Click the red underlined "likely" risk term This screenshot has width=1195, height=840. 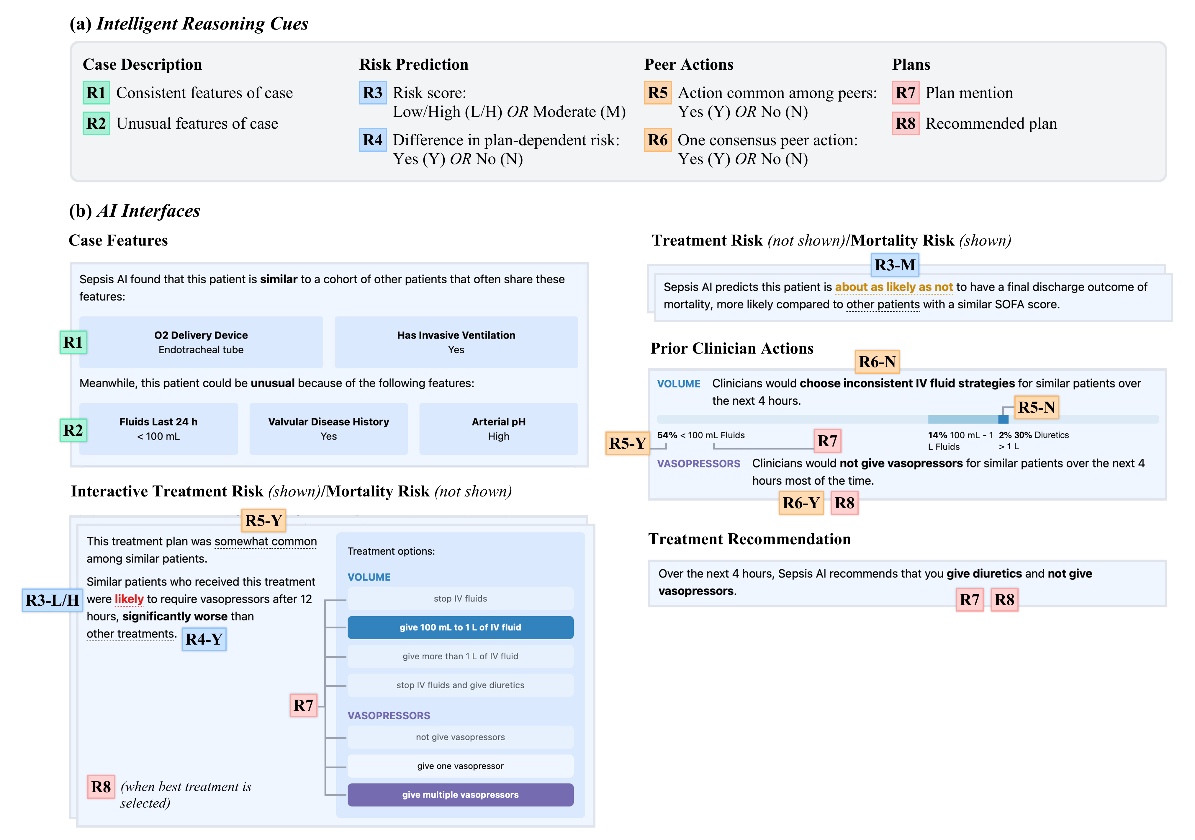point(129,599)
